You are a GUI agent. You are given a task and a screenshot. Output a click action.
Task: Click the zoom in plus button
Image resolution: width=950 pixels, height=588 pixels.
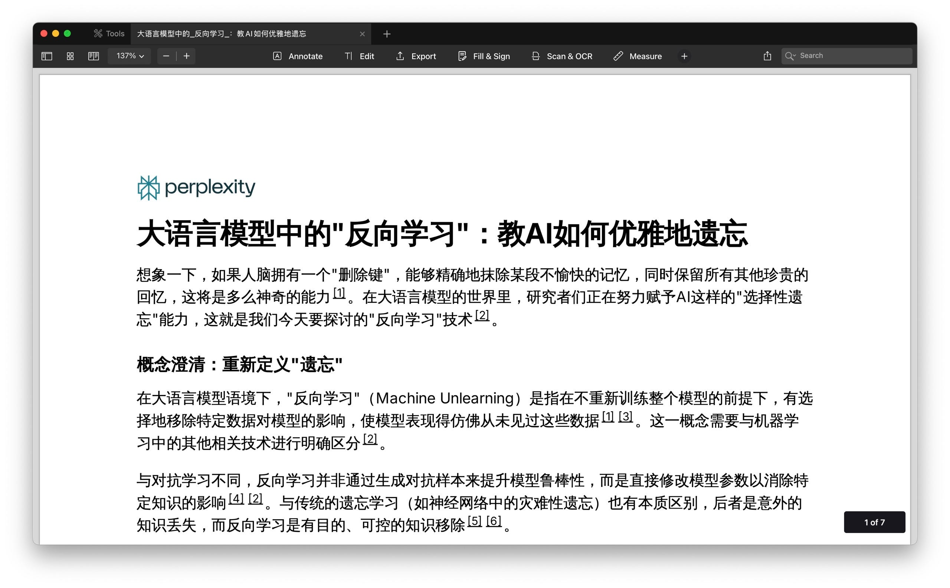click(x=187, y=56)
